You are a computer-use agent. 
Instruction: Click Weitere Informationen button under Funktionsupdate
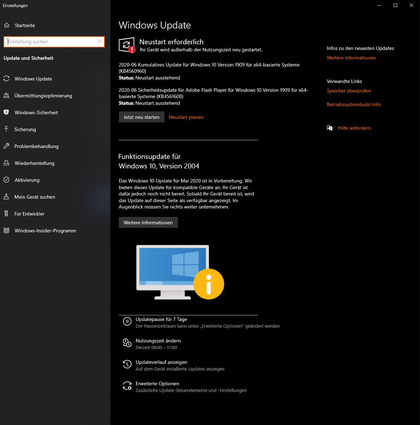pyautogui.click(x=148, y=223)
